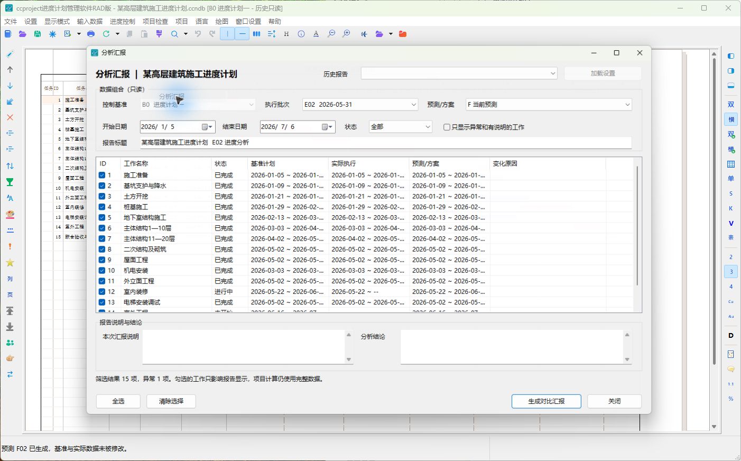
Task: Click the table grid icon in the right sidebar
Action: click(731, 164)
